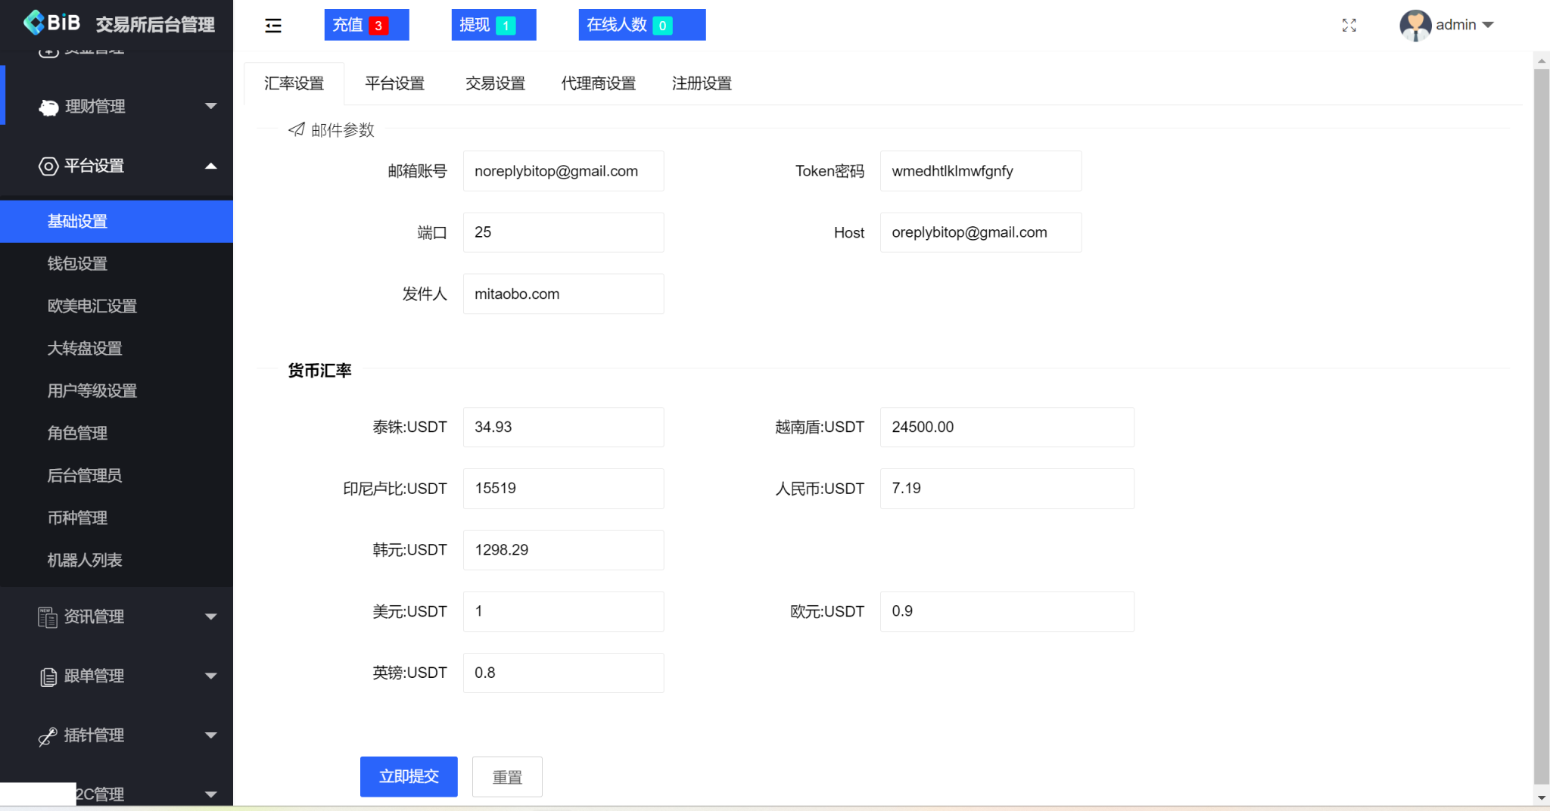Collapse the 平台设置 section chevron
The image size is (1550, 811).
211,166
